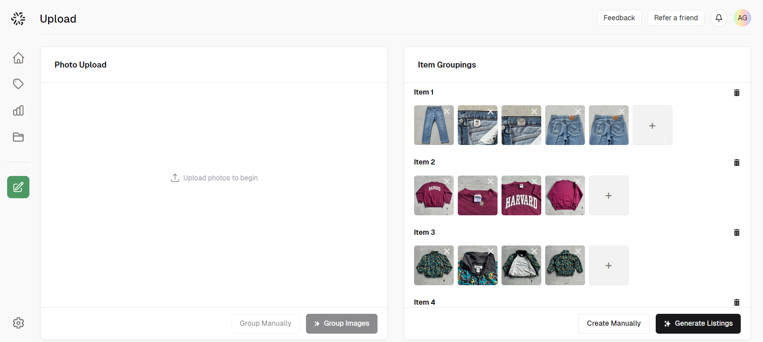
Task: Select the tag/listings icon in the sidebar
Action: point(18,84)
